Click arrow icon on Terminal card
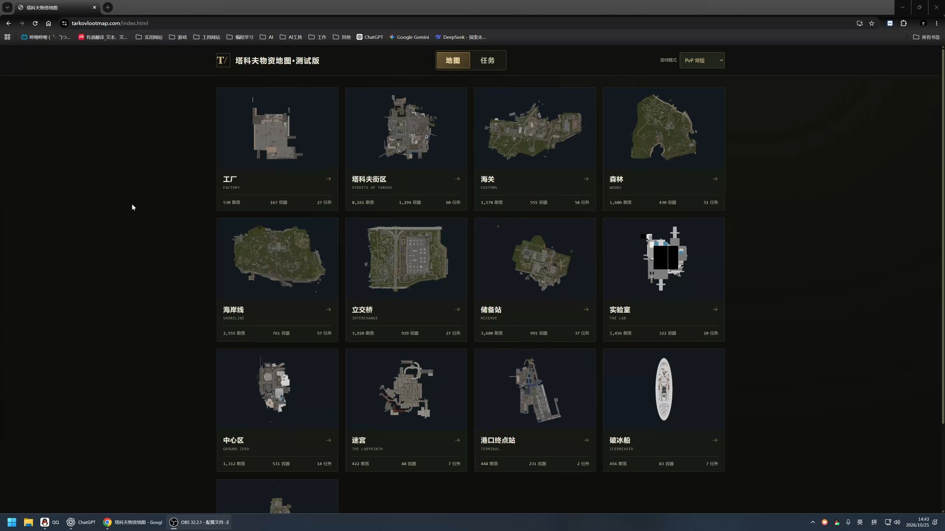Image resolution: width=945 pixels, height=531 pixels. point(586,441)
